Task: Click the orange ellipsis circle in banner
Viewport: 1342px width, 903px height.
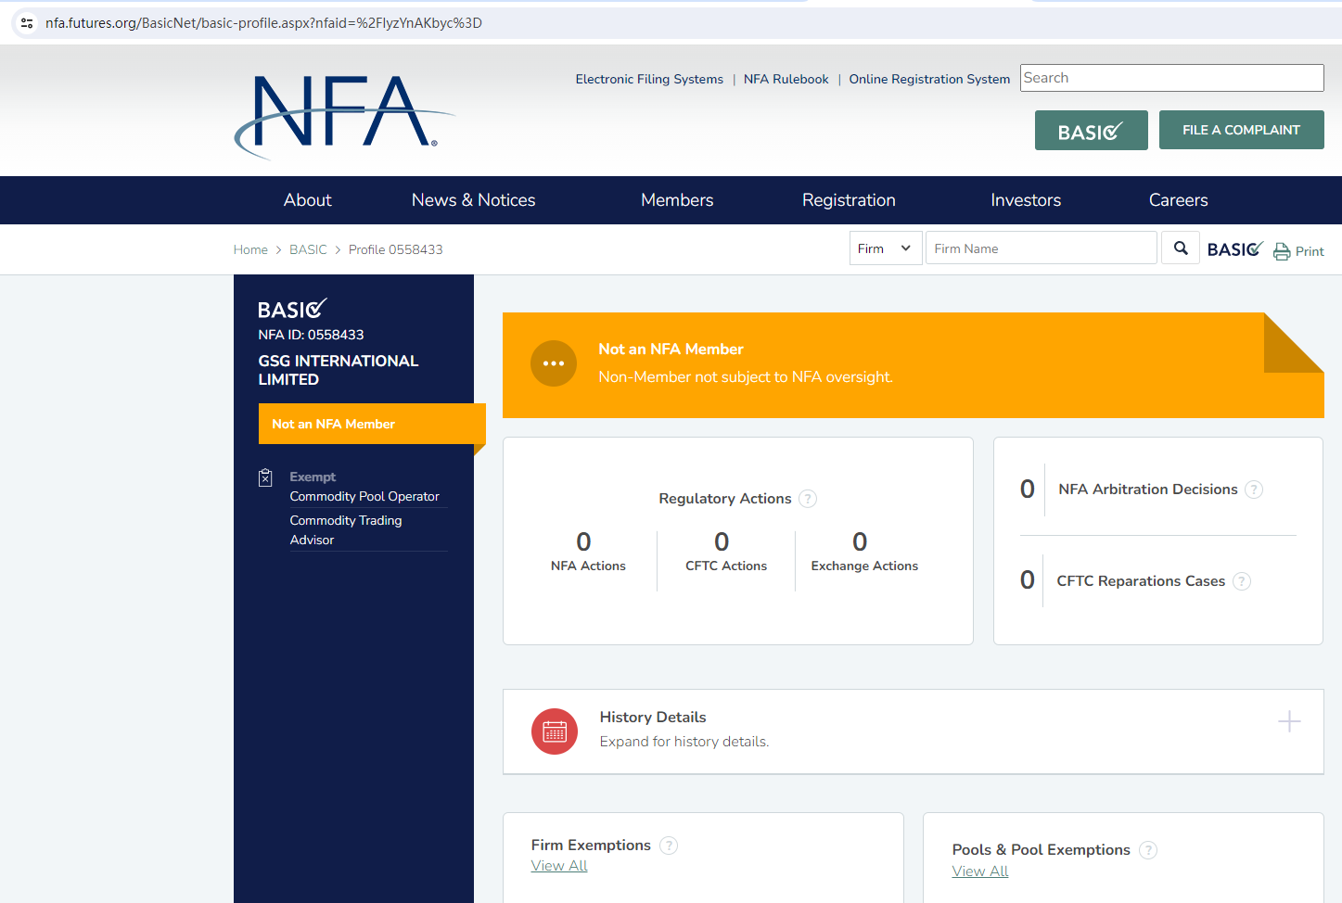Action: 554,363
